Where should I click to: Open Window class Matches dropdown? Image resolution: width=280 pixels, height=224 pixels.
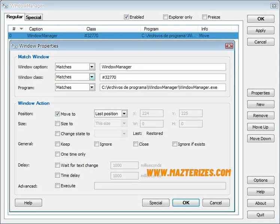coord(92,77)
